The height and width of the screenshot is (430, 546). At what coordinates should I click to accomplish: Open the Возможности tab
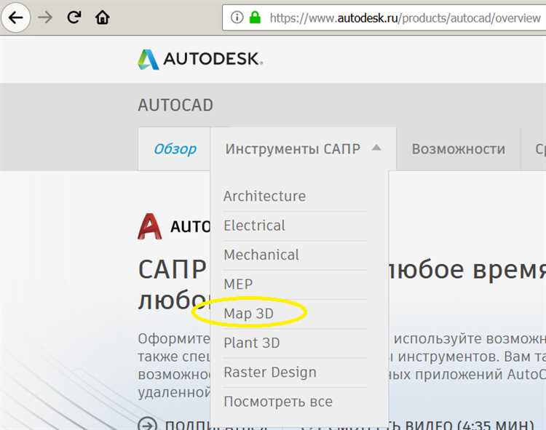point(458,149)
